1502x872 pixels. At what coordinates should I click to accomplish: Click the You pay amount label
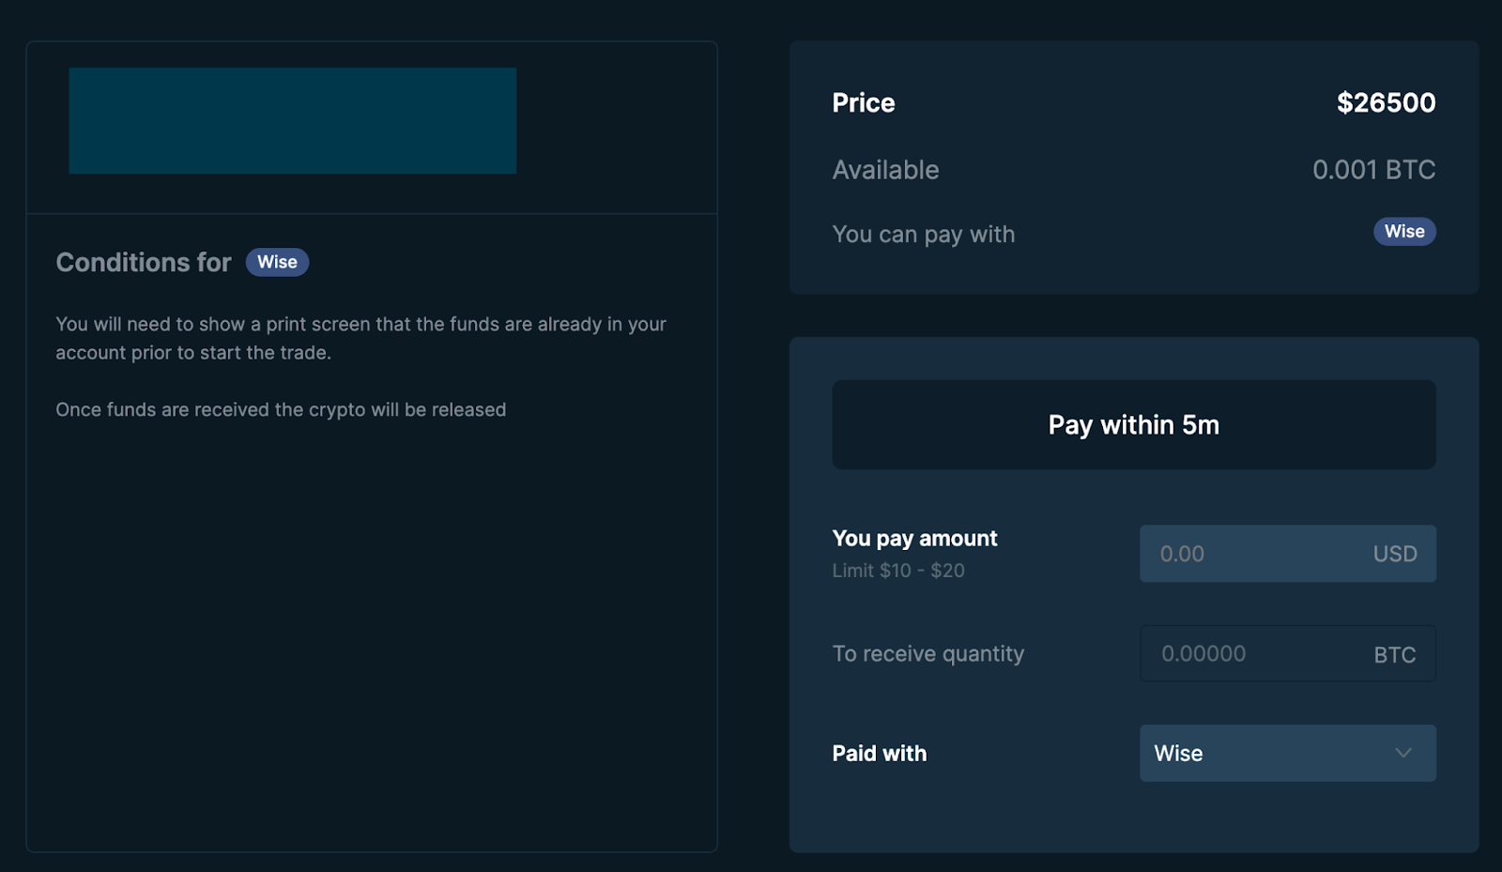(914, 539)
